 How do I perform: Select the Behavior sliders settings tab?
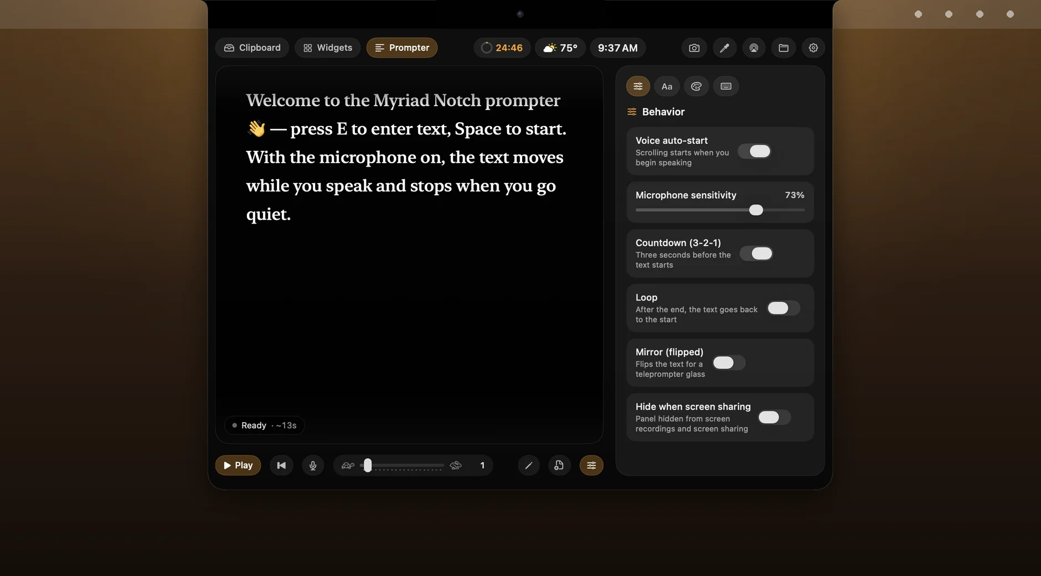(638, 86)
